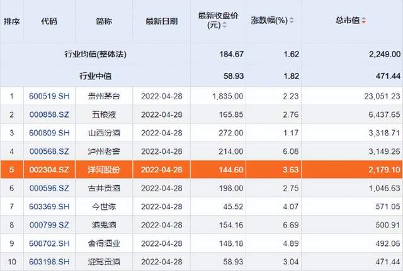This screenshot has width=403, height=271.
Task: Select the 最新日期 column header
Action: [x=162, y=21]
